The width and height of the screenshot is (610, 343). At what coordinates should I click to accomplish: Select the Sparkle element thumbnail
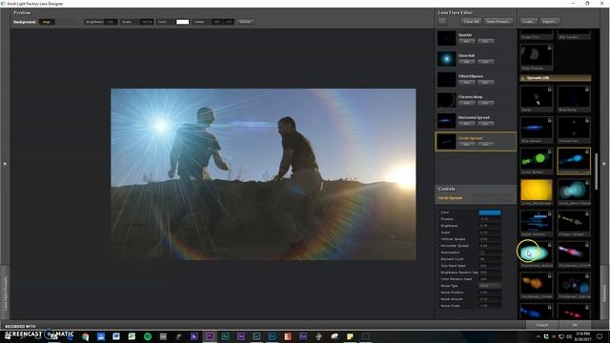coord(446,38)
